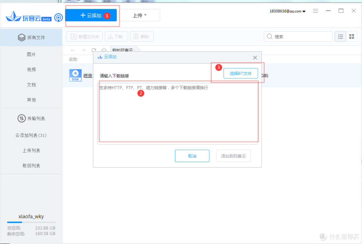The width and height of the screenshot is (362, 244).
Task: Open 云添加列表(31) in sidebar
Action: tap(31, 135)
